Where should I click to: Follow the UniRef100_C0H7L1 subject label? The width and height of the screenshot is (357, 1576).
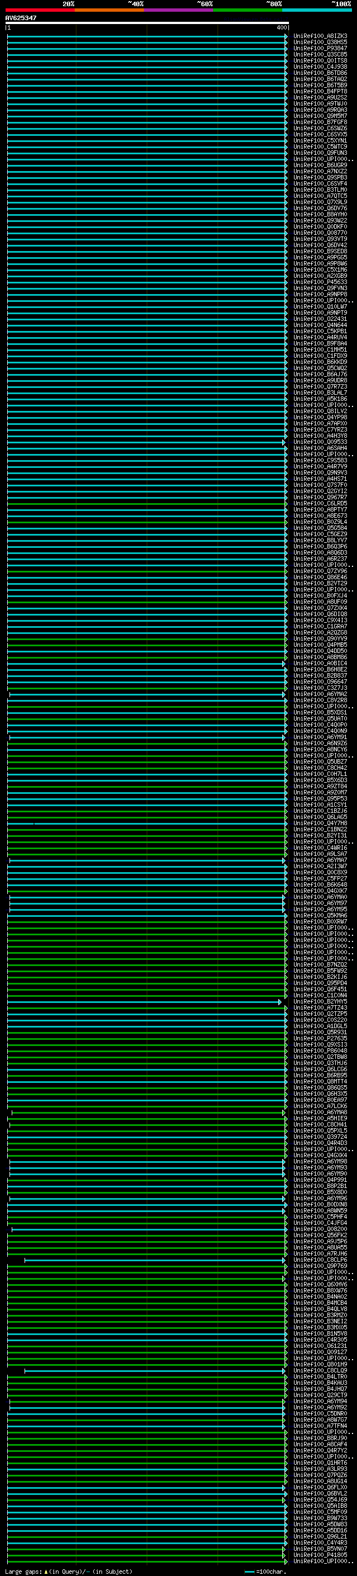(320, 774)
